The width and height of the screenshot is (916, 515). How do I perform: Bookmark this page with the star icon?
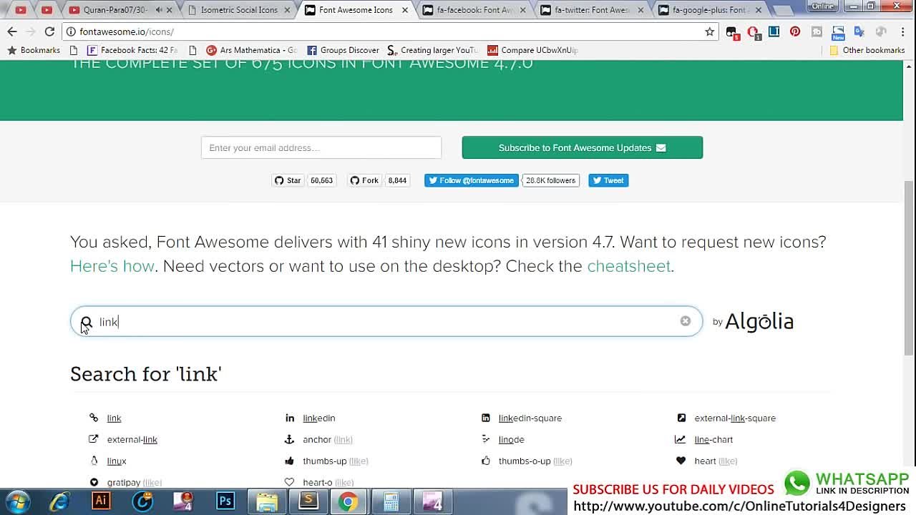click(x=710, y=31)
